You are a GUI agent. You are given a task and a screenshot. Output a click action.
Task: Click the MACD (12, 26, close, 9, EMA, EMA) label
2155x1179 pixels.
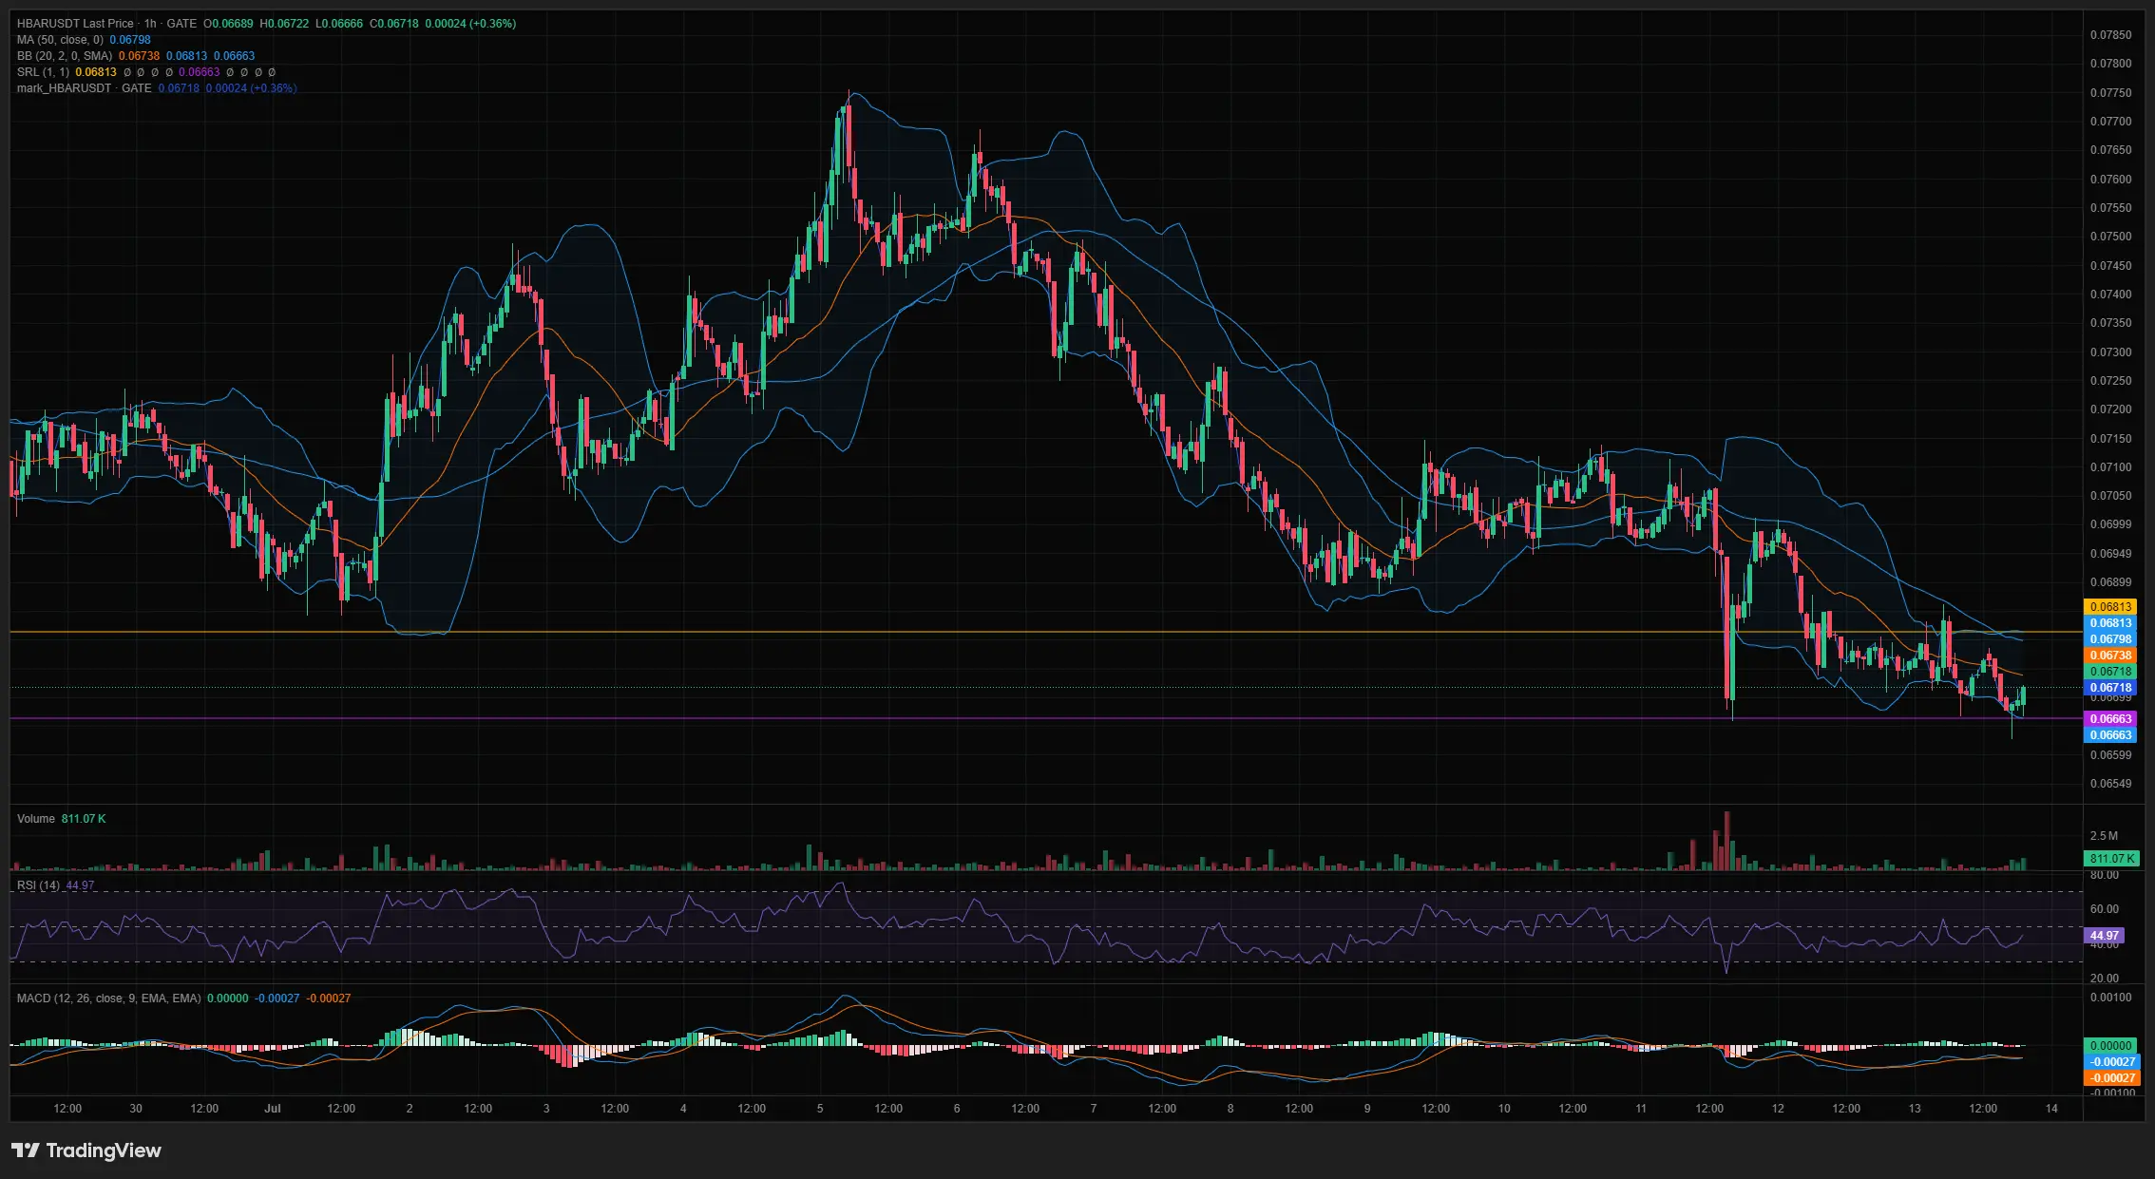109,998
